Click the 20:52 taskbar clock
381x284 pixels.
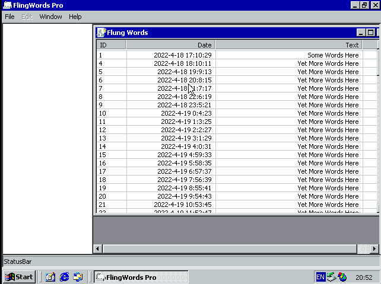[364, 277]
